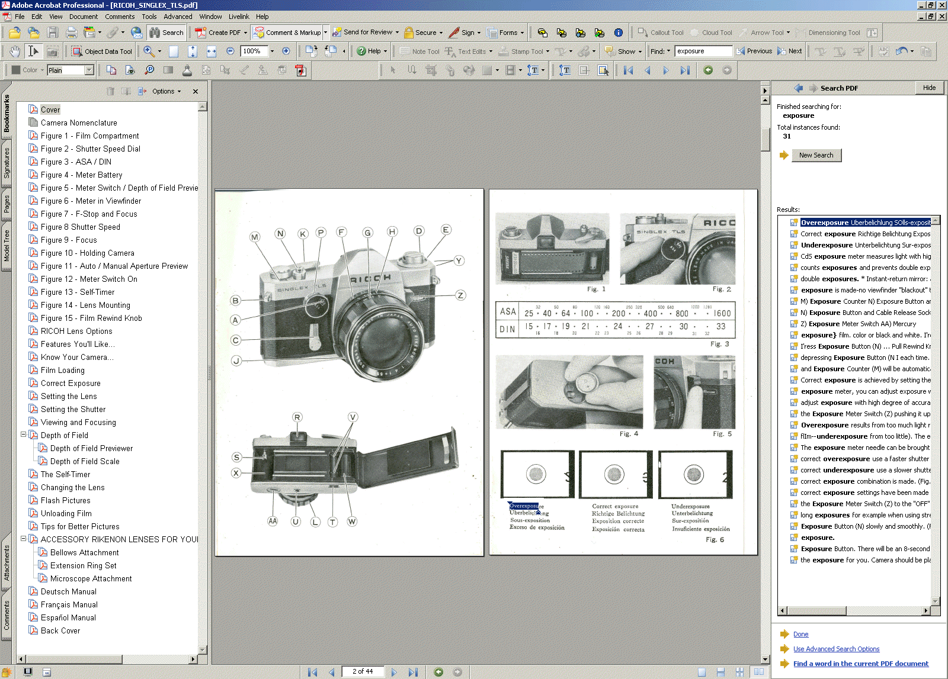Image resolution: width=948 pixels, height=679 pixels.
Task: Click the Zoom Out minus icon
Action: [x=230, y=52]
